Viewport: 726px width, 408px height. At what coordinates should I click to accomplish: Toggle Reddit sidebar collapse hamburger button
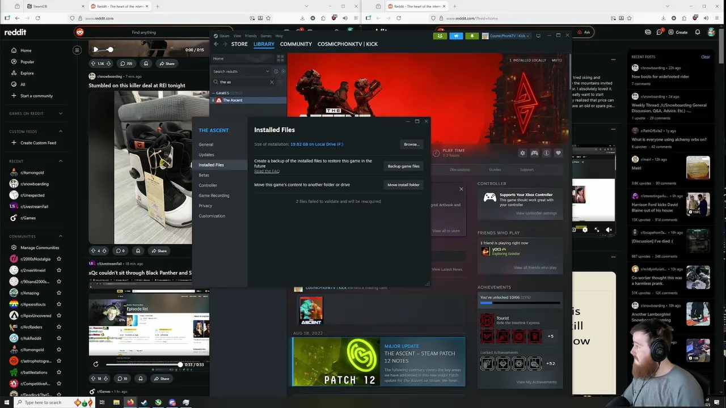click(77, 50)
